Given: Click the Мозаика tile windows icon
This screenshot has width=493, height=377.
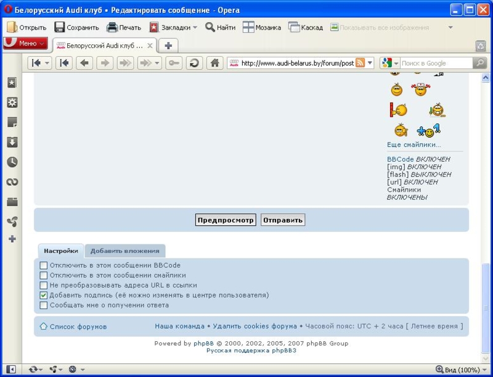Looking at the screenshot, I should [x=248, y=27].
